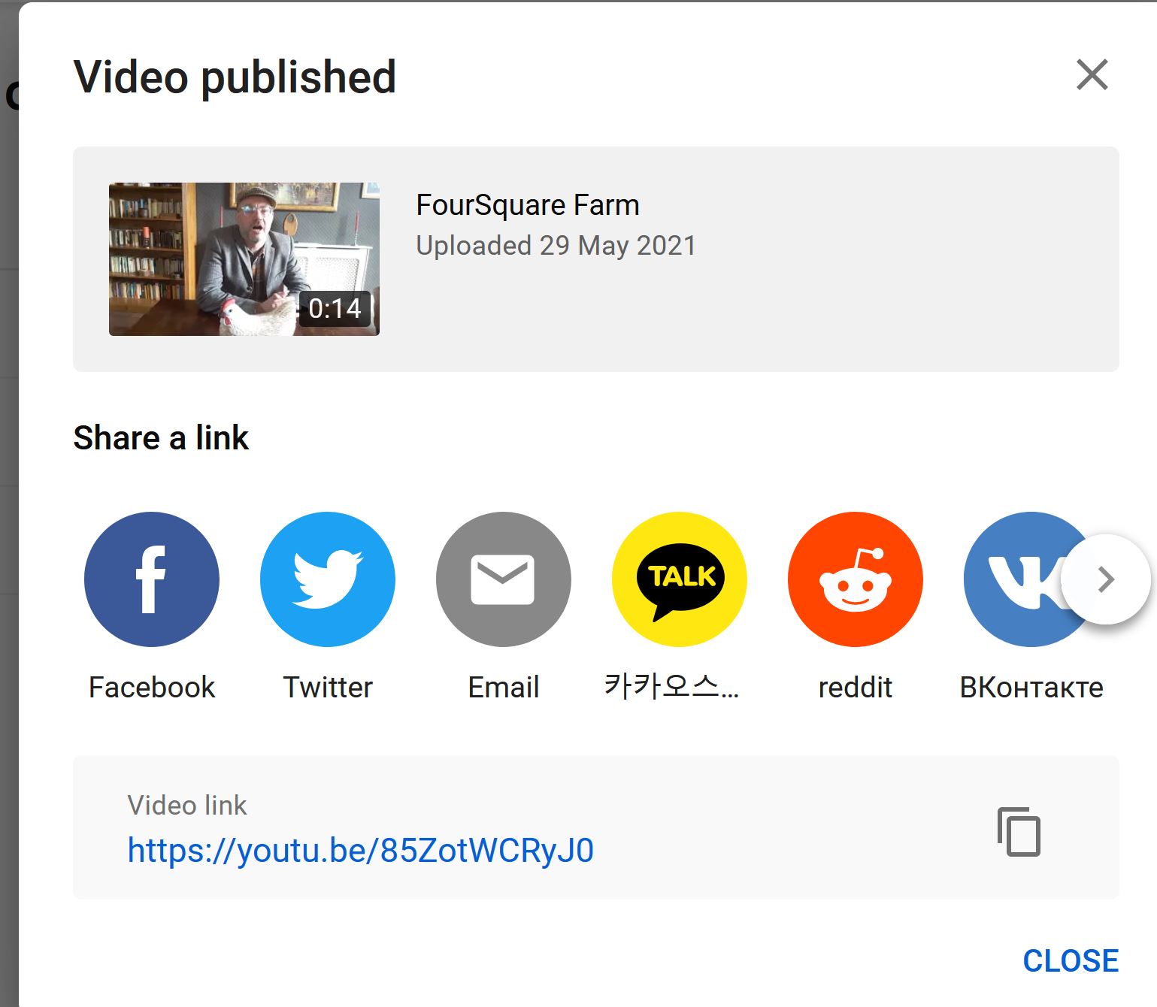The image size is (1157, 1007).
Task: Click the reddit label
Action: point(856,687)
